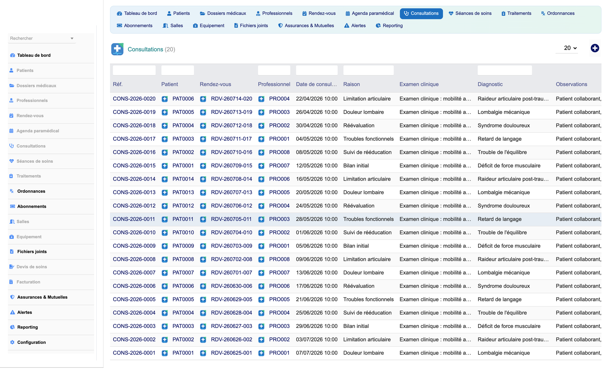Open the Equipement top tab
This screenshot has width=608, height=376.
click(209, 26)
